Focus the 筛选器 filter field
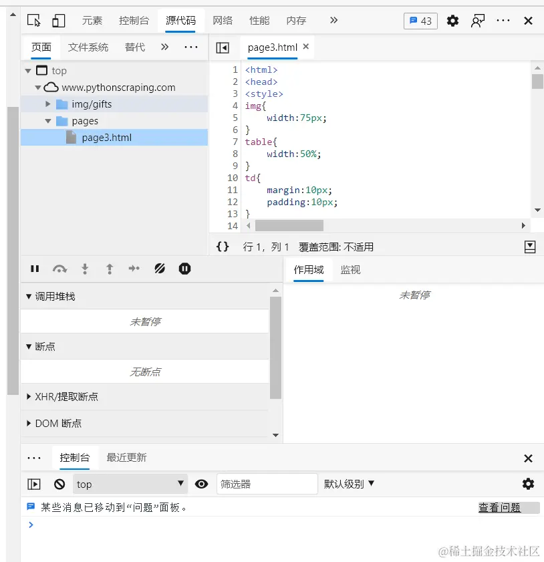Screen dimensions: 544x562 (x=267, y=484)
